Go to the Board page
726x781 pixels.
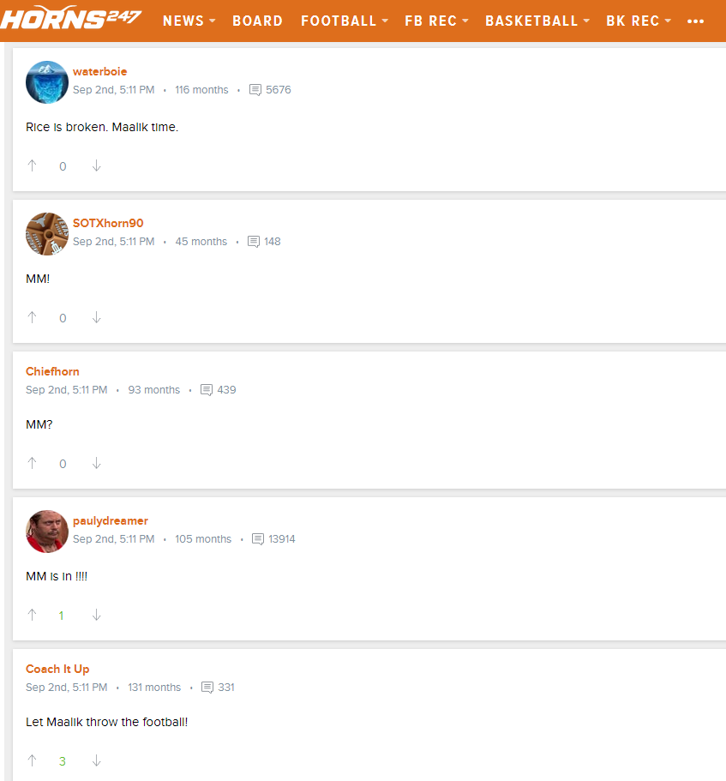tap(257, 21)
